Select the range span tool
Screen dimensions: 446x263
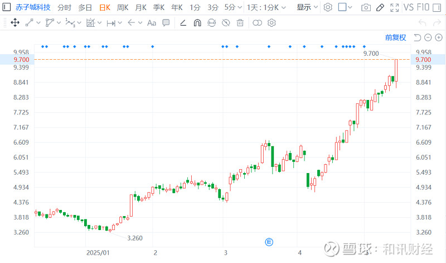[x=110, y=23]
